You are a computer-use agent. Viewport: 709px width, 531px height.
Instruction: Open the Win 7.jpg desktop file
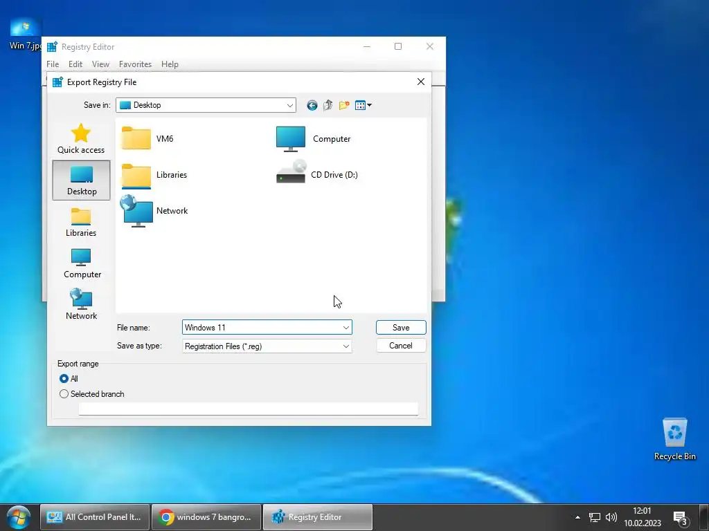(x=25, y=35)
